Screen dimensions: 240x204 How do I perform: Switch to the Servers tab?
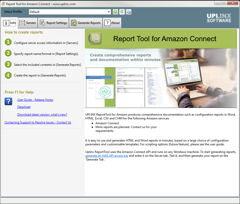(x=28, y=23)
